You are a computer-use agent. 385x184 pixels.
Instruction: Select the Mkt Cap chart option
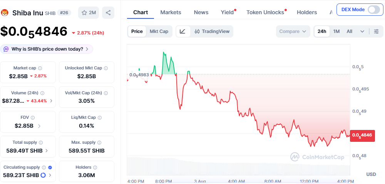tap(159, 31)
